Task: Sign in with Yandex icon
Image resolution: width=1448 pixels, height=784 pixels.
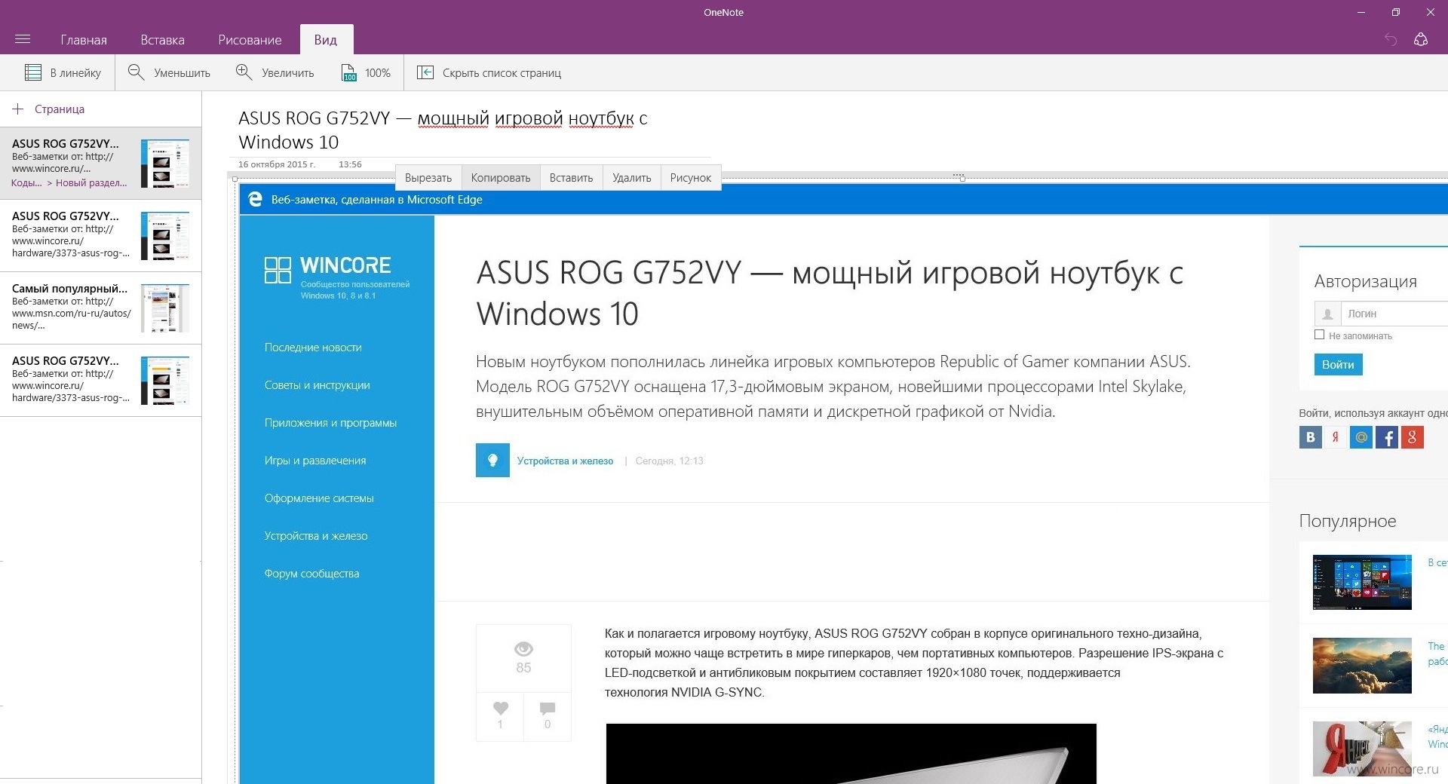Action: (x=1336, y=437)
